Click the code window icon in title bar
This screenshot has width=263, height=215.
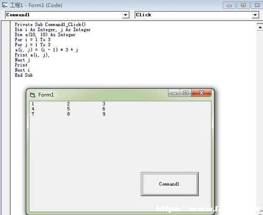pos(5,5)
